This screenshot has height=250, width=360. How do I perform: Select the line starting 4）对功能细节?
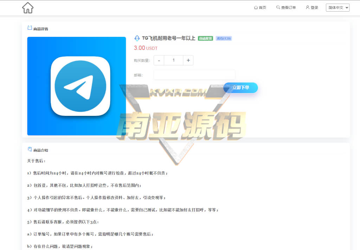pos(123,210)
